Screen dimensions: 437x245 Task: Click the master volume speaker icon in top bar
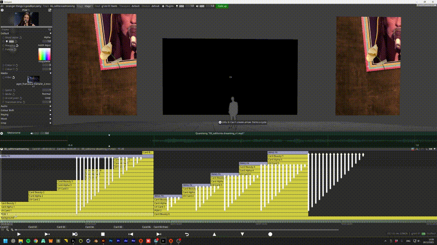tap(197, 6)
